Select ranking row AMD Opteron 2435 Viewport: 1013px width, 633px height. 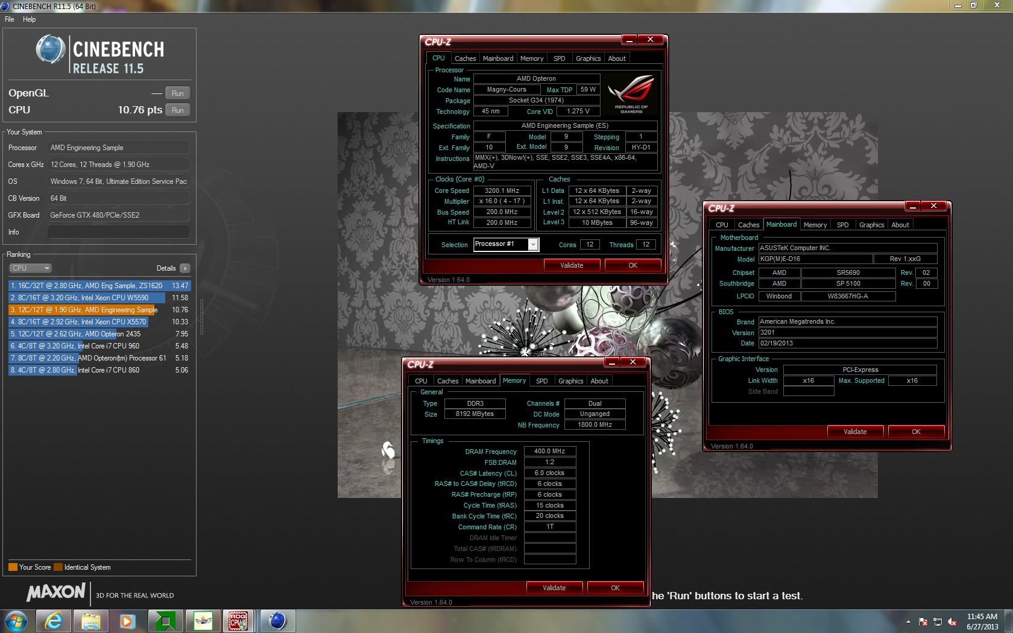point(99,334)
